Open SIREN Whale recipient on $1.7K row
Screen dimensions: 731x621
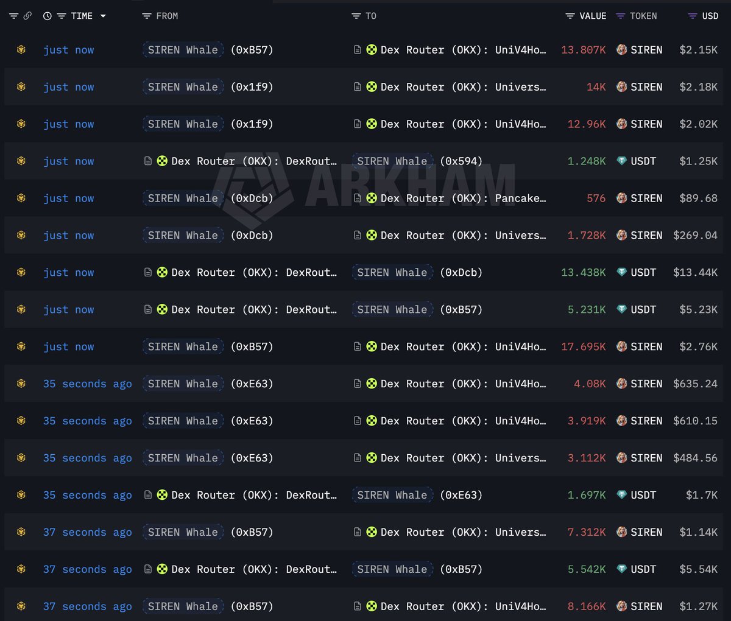pyautogui.click(x=392, y=495)
